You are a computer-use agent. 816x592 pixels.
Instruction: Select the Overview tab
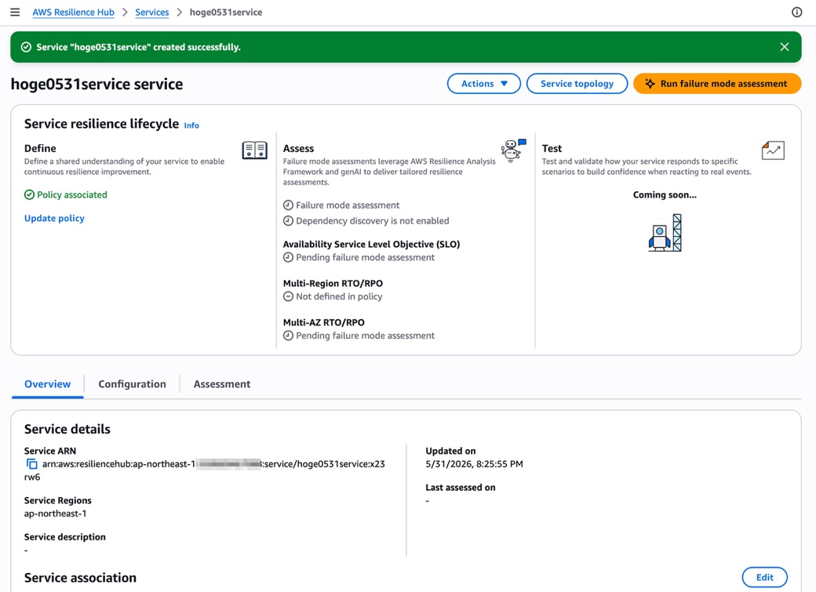click(47, 384)
